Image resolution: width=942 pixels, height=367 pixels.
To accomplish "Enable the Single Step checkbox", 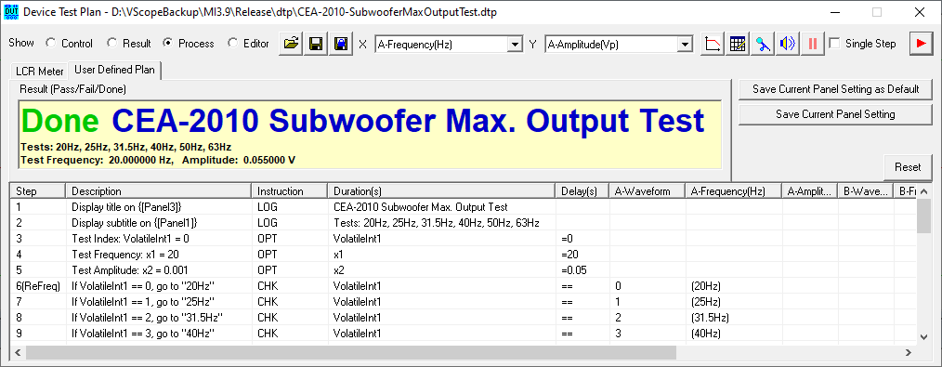I will click(834, 44).
